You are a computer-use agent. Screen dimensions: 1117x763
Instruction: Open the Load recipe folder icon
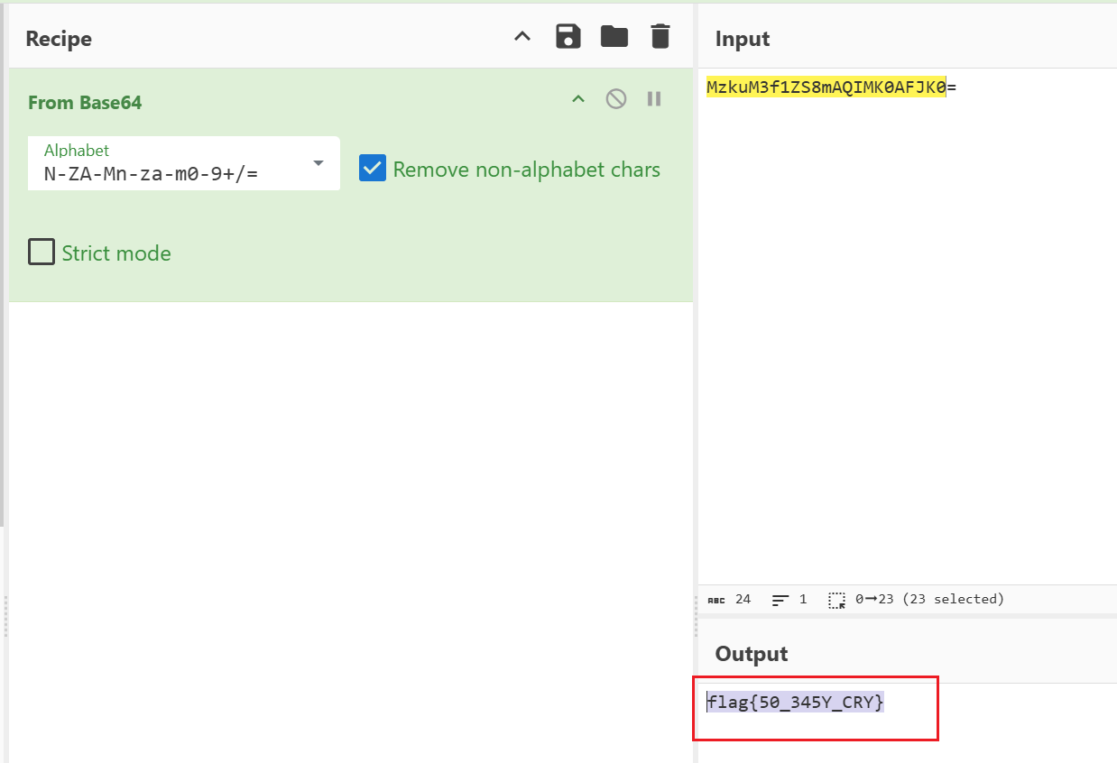614,37
